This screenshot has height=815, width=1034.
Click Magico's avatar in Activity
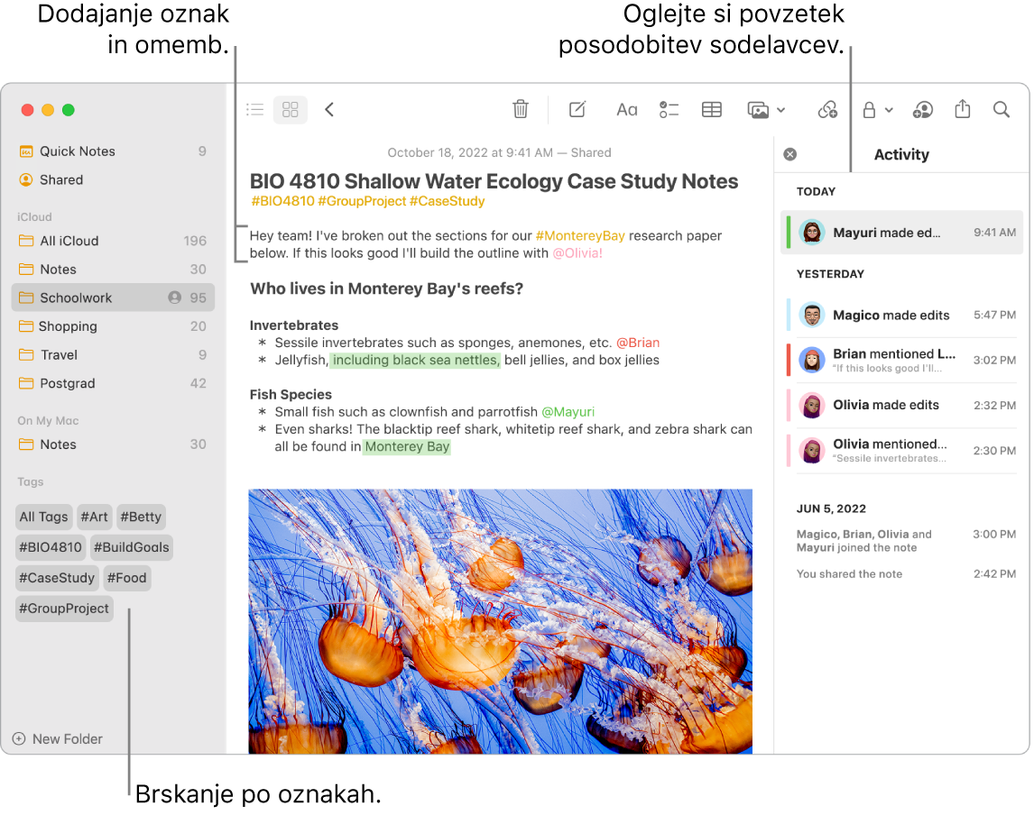tap(812, 315)
